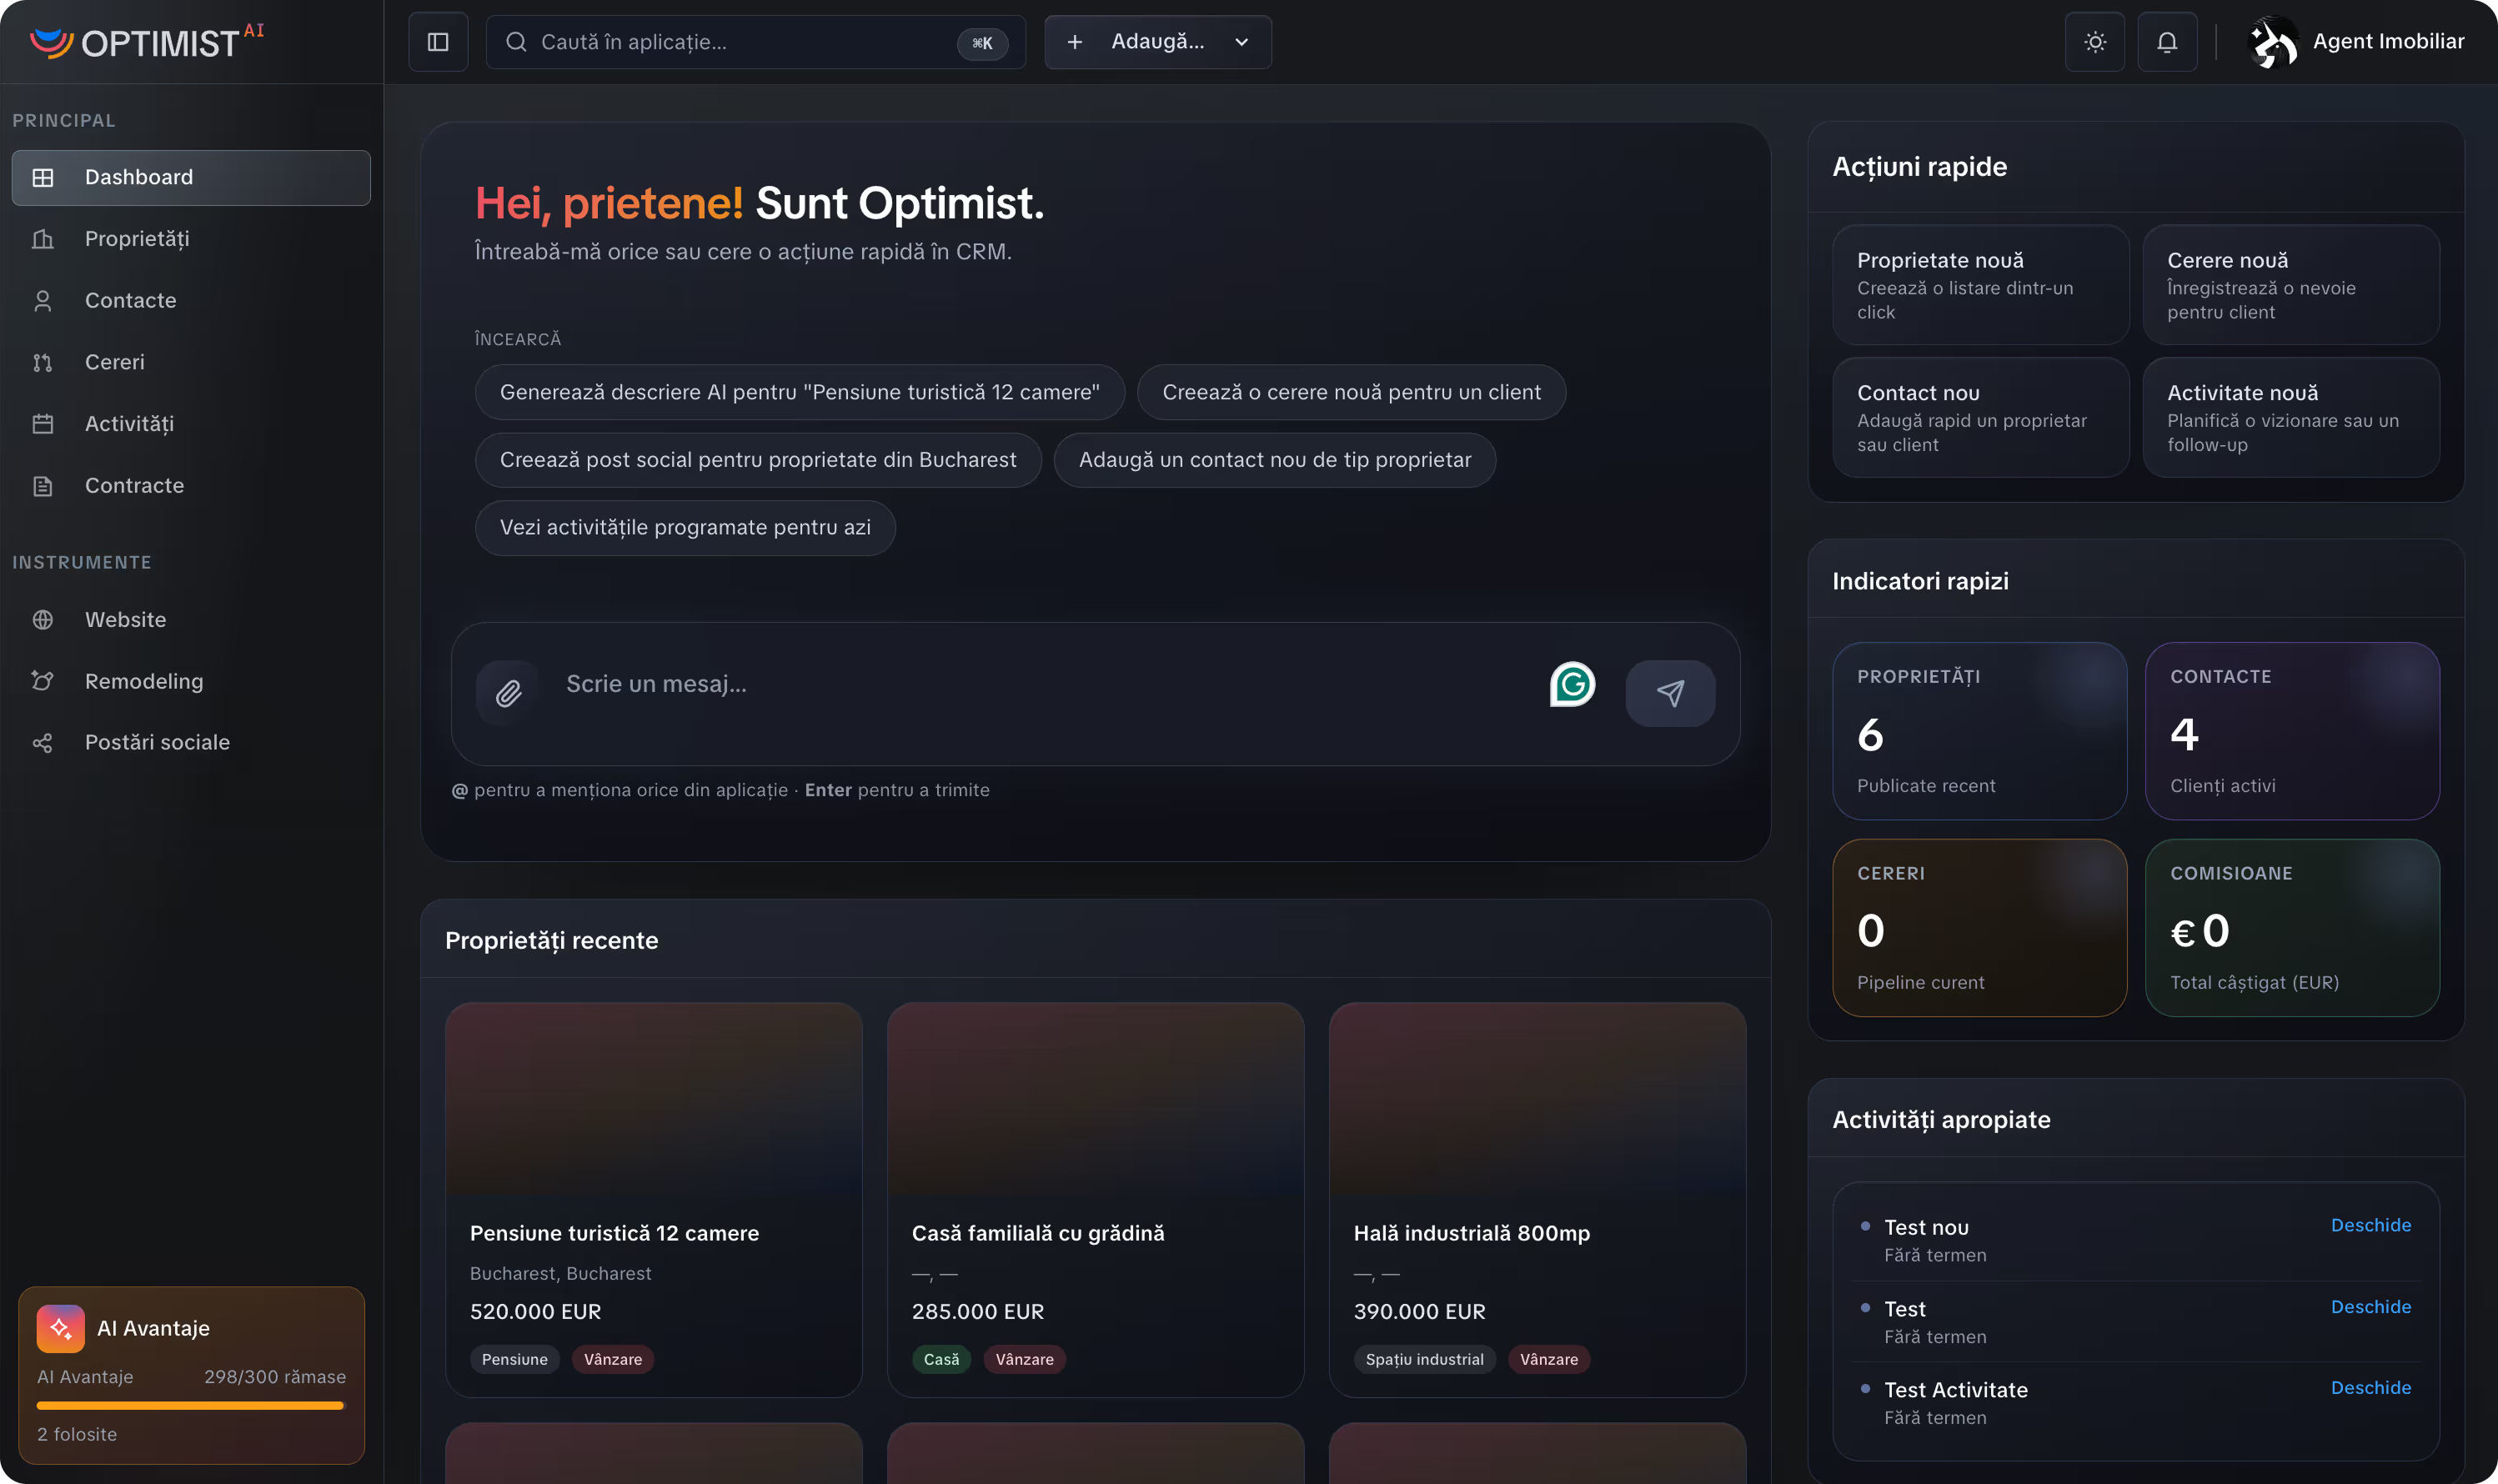Switch light/dark theme with sun icon
The height and width of the screenshot is (1484, 2498).
(2095, 42)
